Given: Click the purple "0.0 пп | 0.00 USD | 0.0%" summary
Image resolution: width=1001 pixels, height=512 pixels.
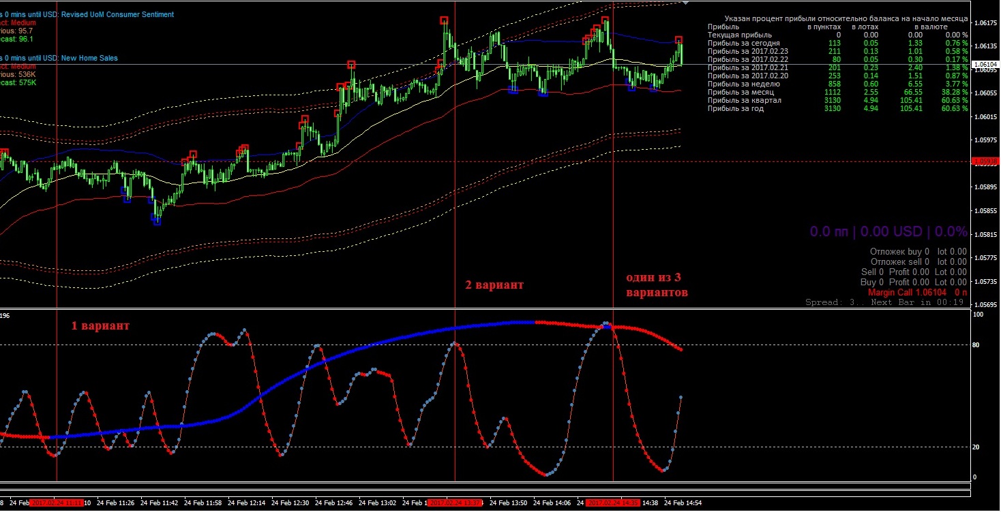Looking at the screenshot, I should click(x=888, y=231).
